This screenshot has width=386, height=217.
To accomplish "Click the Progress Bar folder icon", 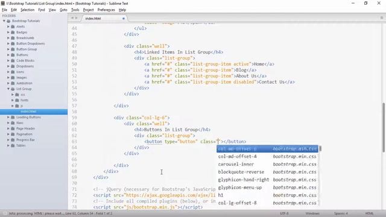I will 13,140.
